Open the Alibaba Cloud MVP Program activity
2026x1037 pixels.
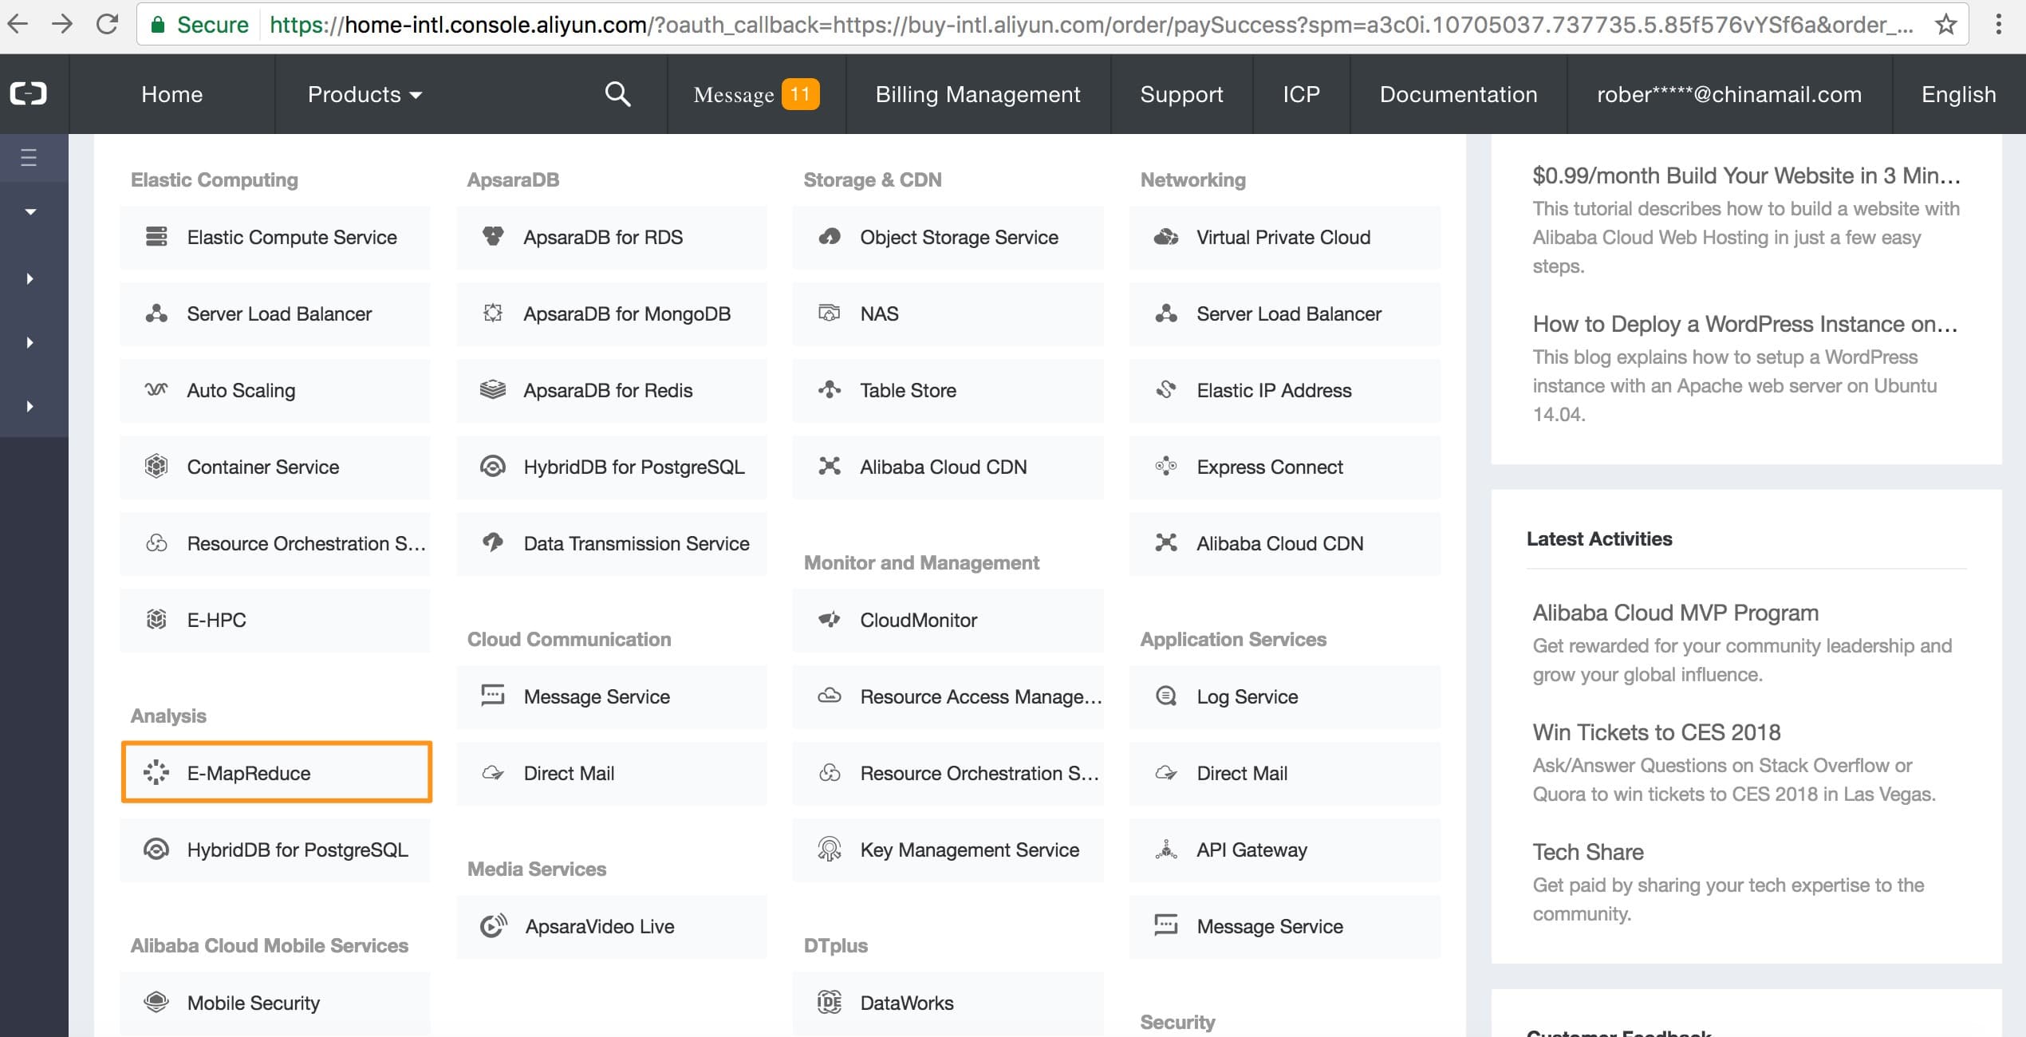click(x=1675, y=613)
